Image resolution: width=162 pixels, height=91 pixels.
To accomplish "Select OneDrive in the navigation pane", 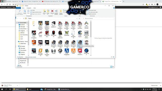I will [23, 41].
